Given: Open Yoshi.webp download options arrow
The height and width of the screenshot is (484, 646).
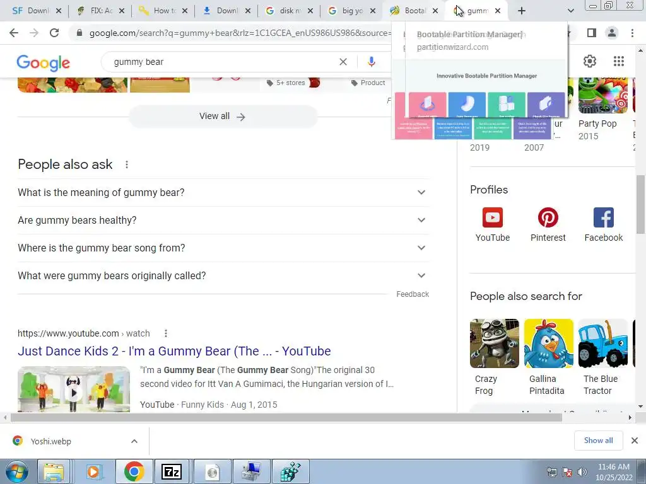Looking at the screenshot, I should 134,441.
